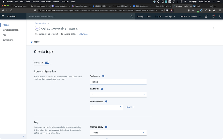Collapse the left sidebar with the chevron

click(x=23, y=136)
